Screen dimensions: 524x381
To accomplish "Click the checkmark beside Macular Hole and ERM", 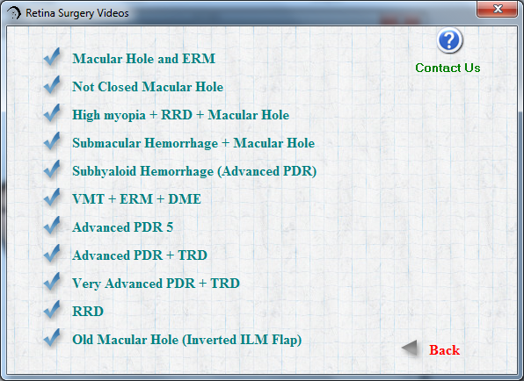I will coord(52,57).
